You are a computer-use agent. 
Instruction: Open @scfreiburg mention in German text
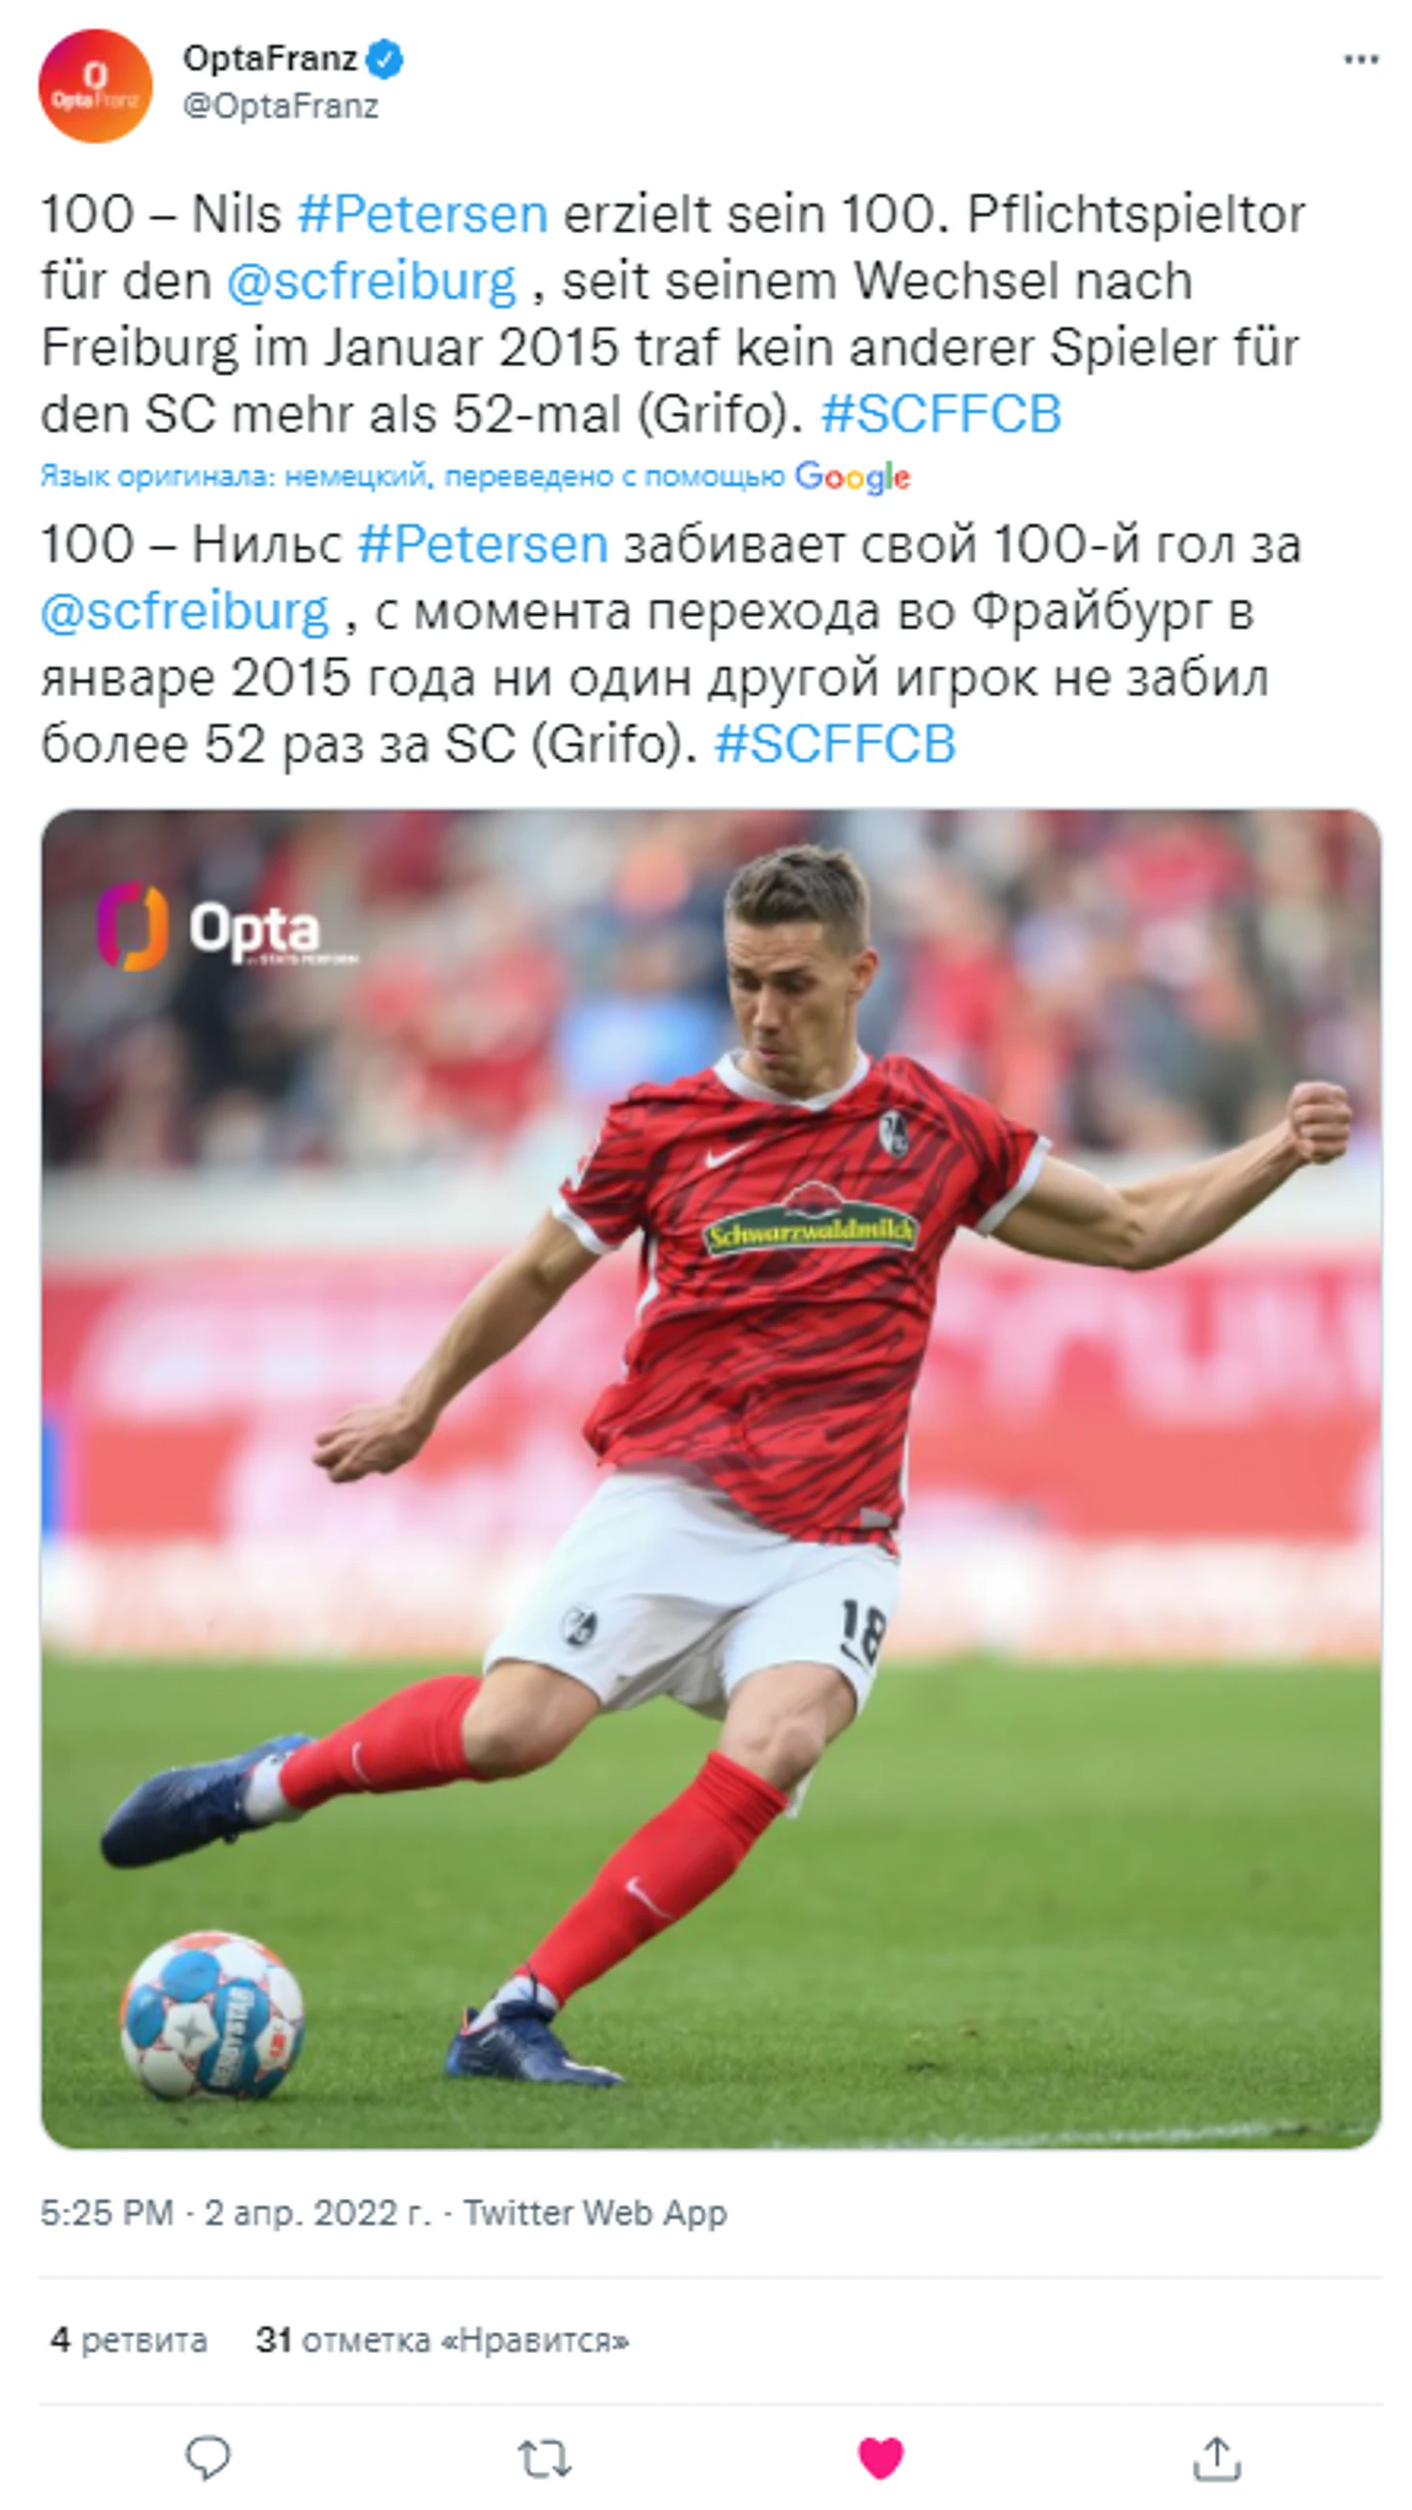(x=371, y=281)
